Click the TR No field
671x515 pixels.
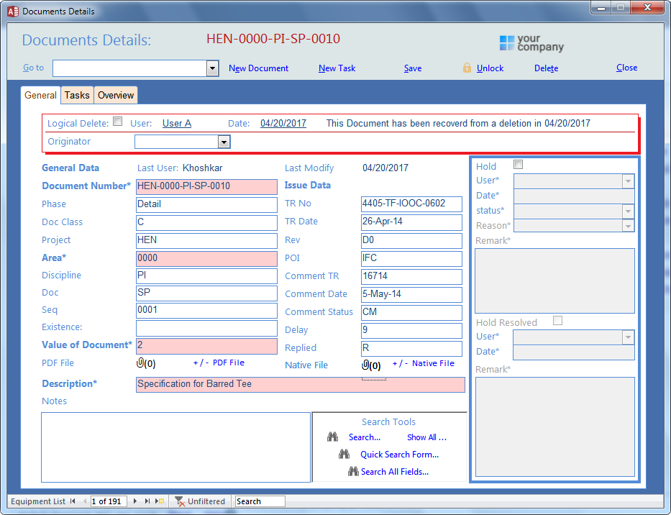pyautogui.click(x=411, y=204)
